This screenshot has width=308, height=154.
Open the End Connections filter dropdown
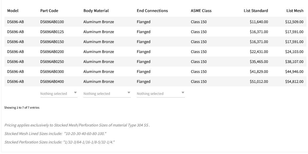[x=160, y=93]
